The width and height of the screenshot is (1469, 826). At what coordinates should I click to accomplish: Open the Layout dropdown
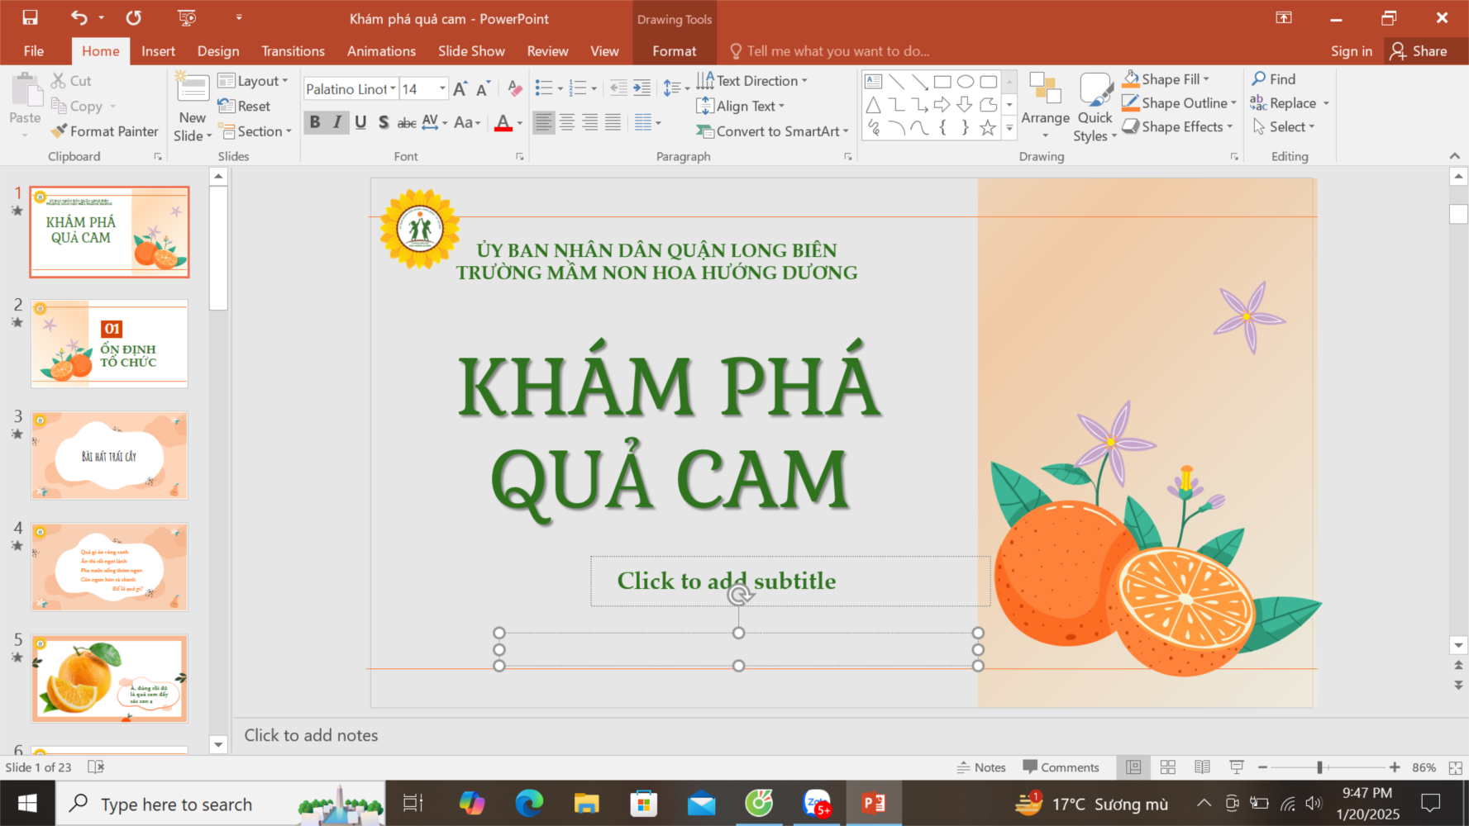point(254,81)
